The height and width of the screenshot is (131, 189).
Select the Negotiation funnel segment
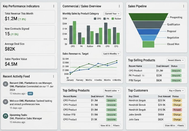coord(148,38)
